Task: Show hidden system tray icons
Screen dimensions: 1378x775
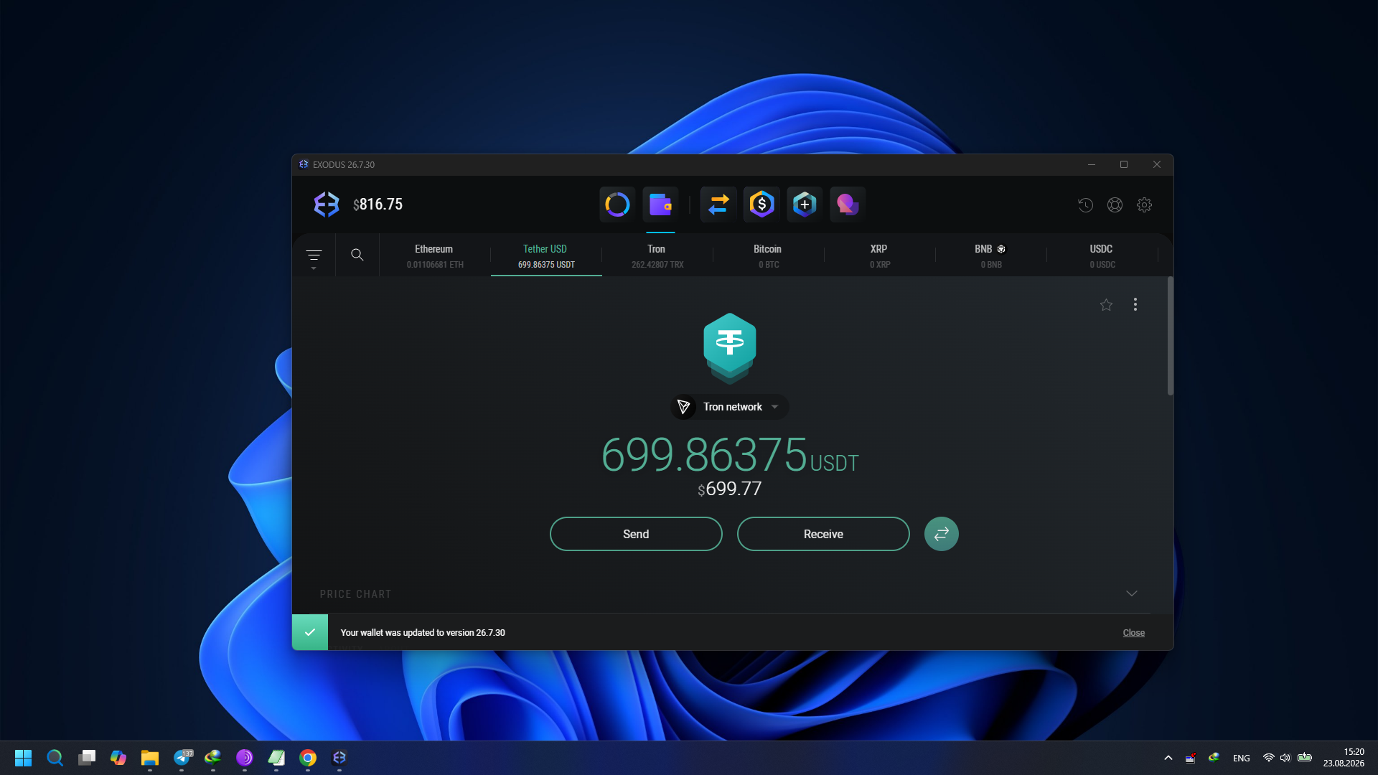Action: point(1168,758)
